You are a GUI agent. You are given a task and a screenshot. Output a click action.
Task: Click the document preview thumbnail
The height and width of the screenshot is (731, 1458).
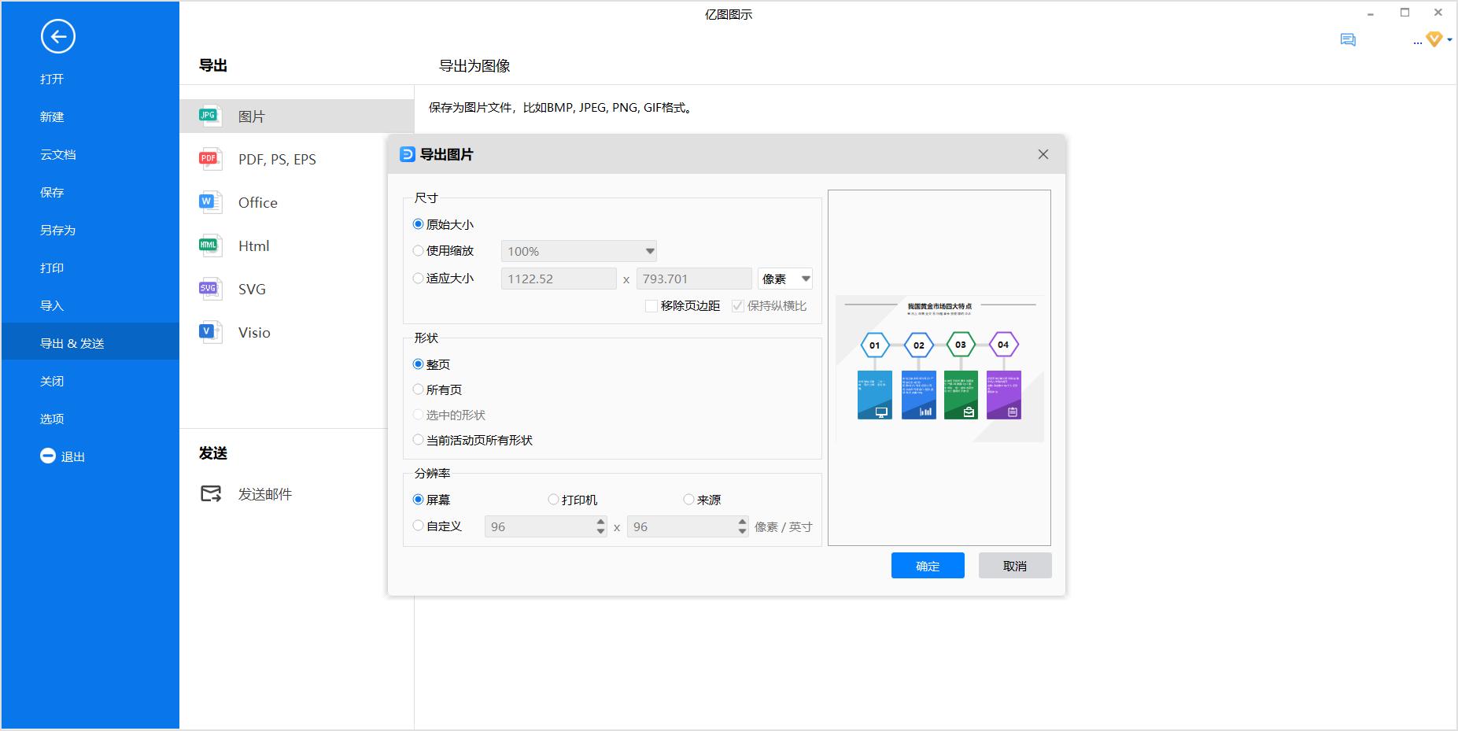(940, 368)
